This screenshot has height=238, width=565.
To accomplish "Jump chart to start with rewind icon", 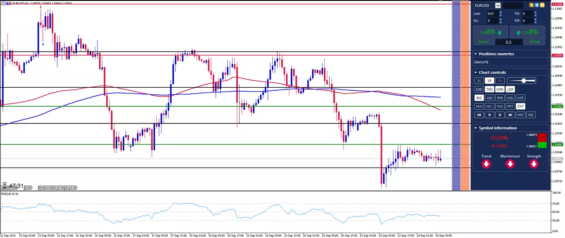I will (x=479, y=115).
